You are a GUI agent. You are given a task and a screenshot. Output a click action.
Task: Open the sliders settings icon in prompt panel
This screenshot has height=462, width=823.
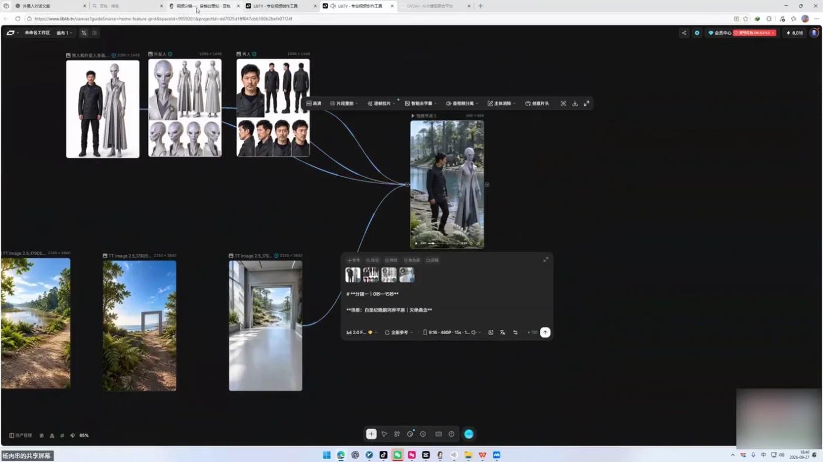[515, 332]
